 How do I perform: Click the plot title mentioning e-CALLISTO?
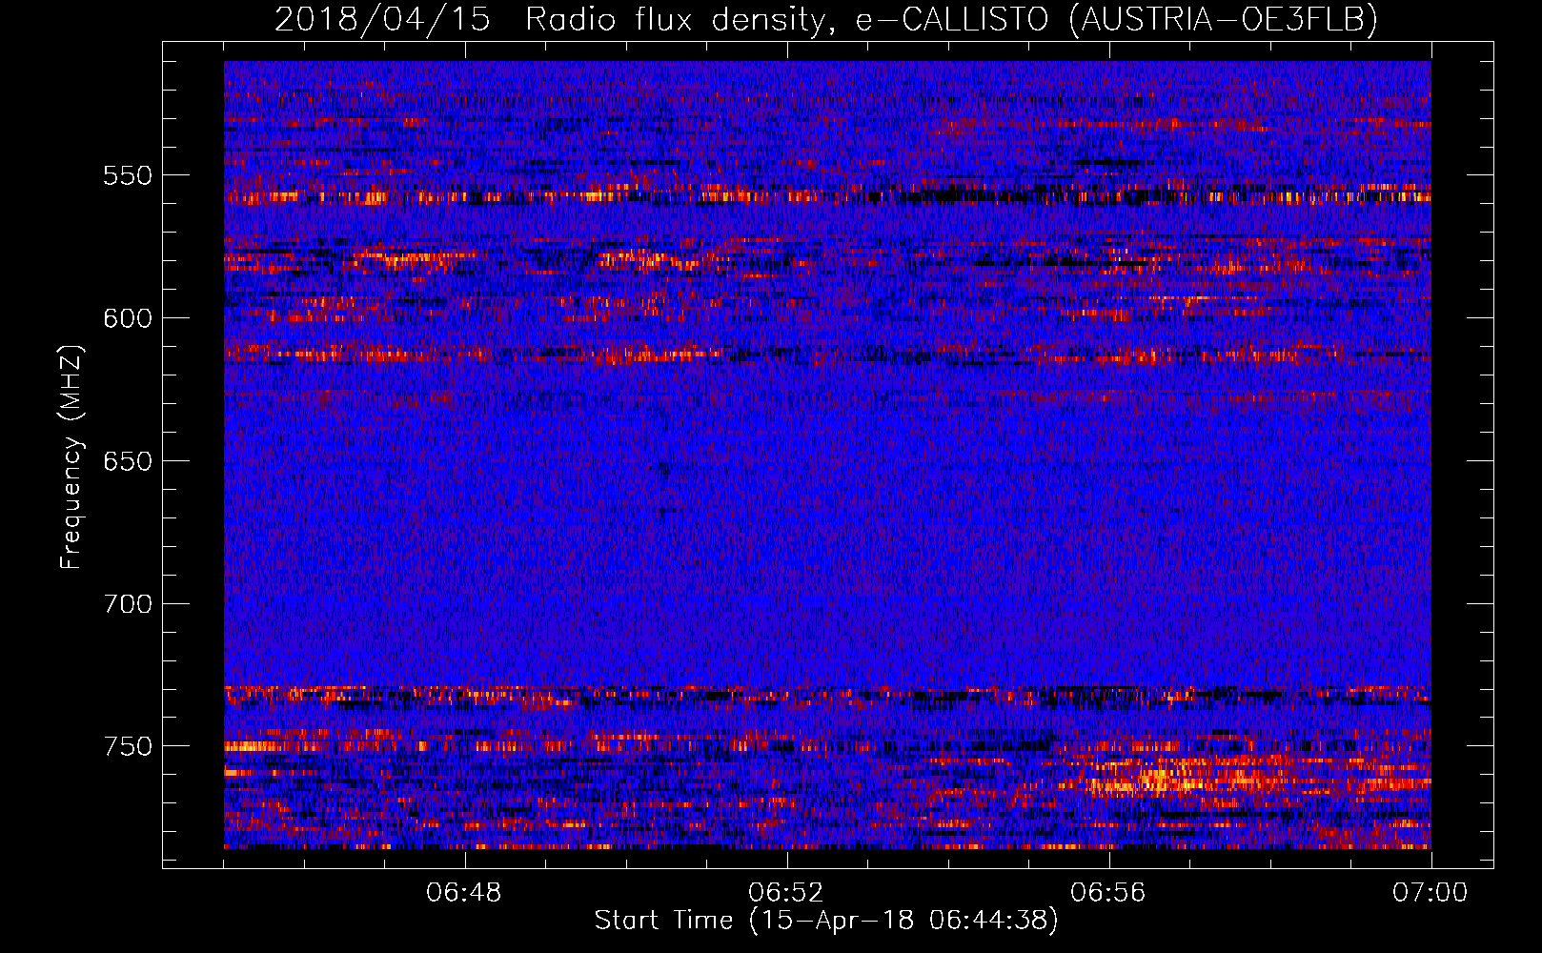pyautogui.click(x=826, y=19)
